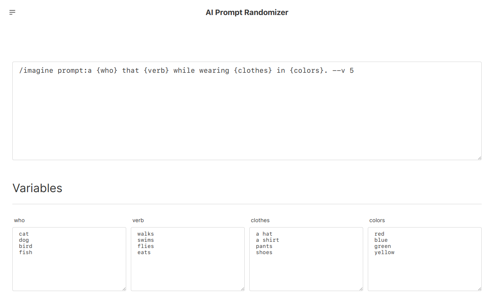Screen dimensions: 494x308
Task: Click "a shirt" in the clothes list
Action: click(x=267, y=240)
